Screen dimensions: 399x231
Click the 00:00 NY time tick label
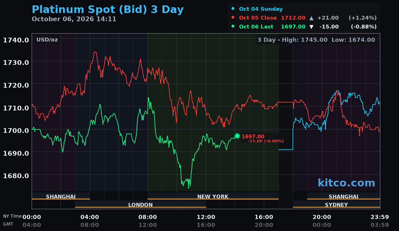(32, 217)
